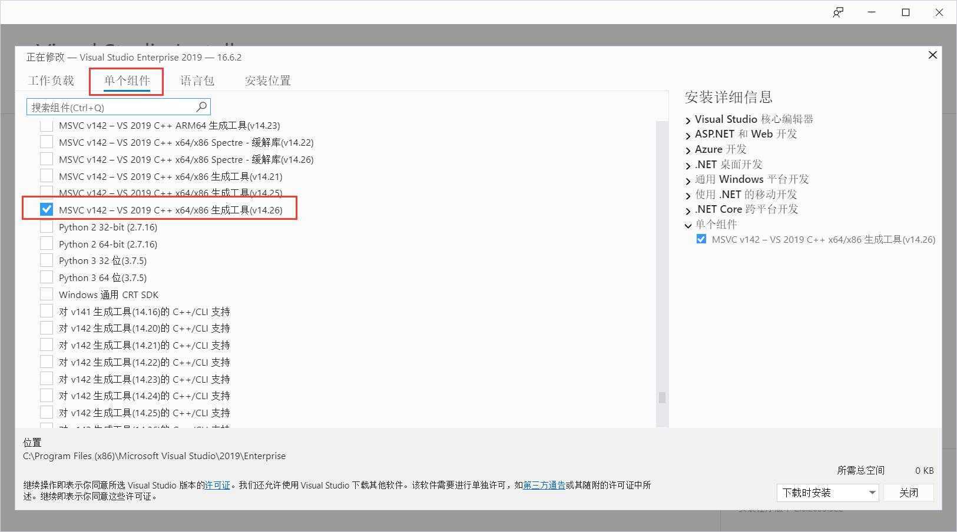Check 对 v141 生成工具(14.16)的 C++/CLI 支持
Viewport: 957px width, 532px height.
pyautogui.click(x=47, y=312)
